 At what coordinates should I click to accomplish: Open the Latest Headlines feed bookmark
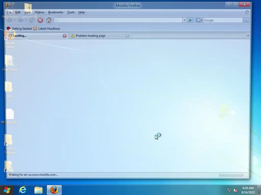tap(47, 28)
